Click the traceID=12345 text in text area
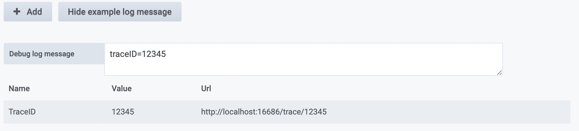The height and width of the screenshot is (131, 579). (x=138, y=54)
